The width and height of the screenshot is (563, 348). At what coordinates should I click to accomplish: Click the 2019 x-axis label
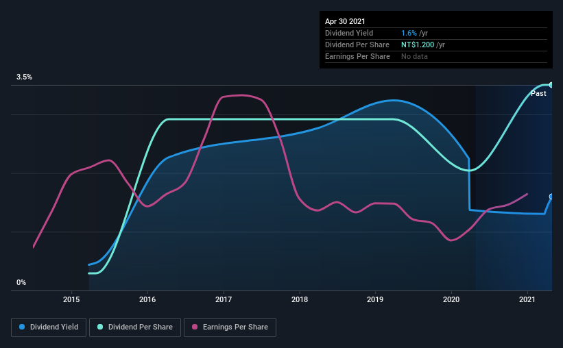click(x=375, y=299)
